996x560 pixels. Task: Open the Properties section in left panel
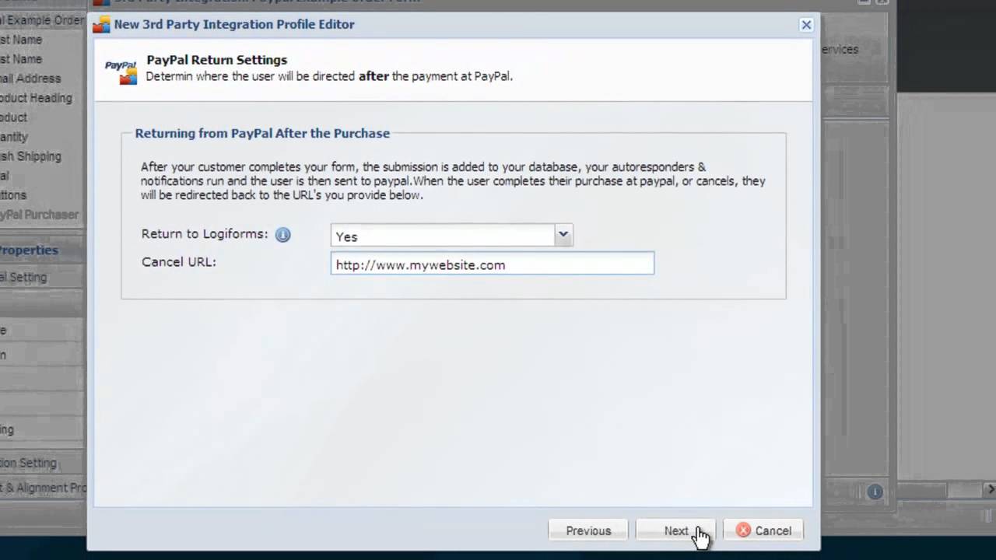coord(29,250)
